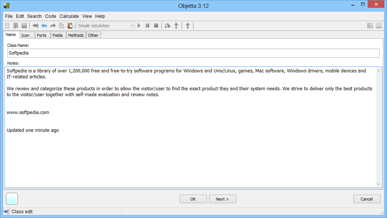Close the Objetta window
This screenshot has width=387, height=218.
pos(376,4)
